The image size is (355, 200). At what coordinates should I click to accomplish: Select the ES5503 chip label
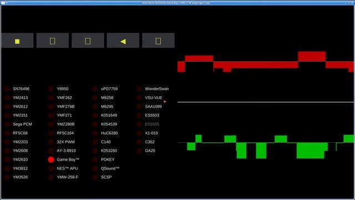152,116
